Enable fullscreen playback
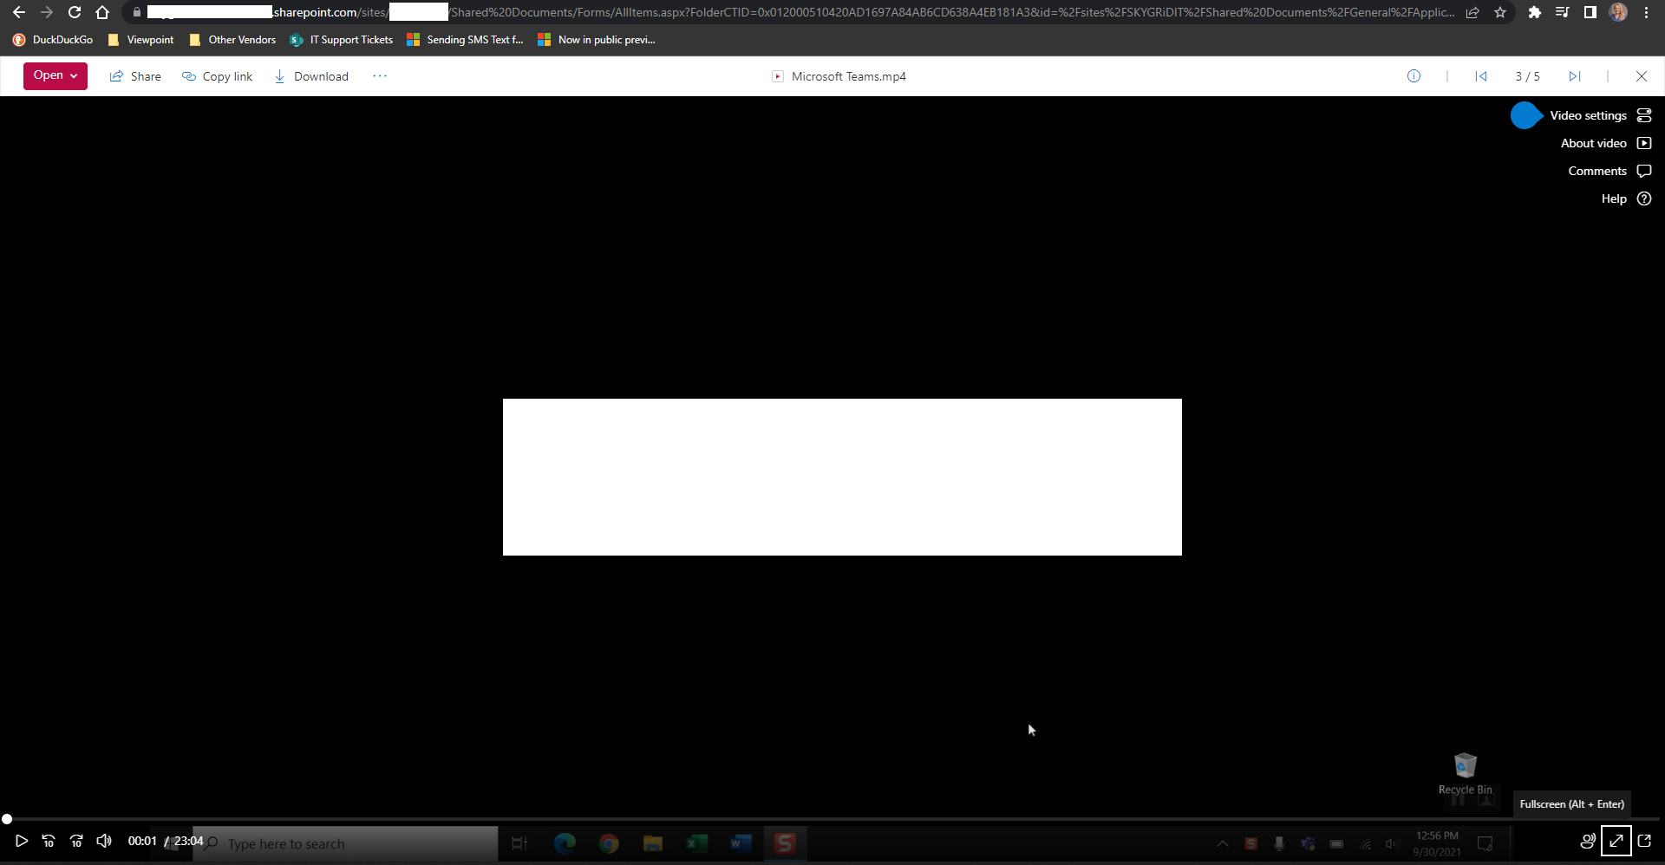This screenshot has height=865, width=1665. 1616,841
